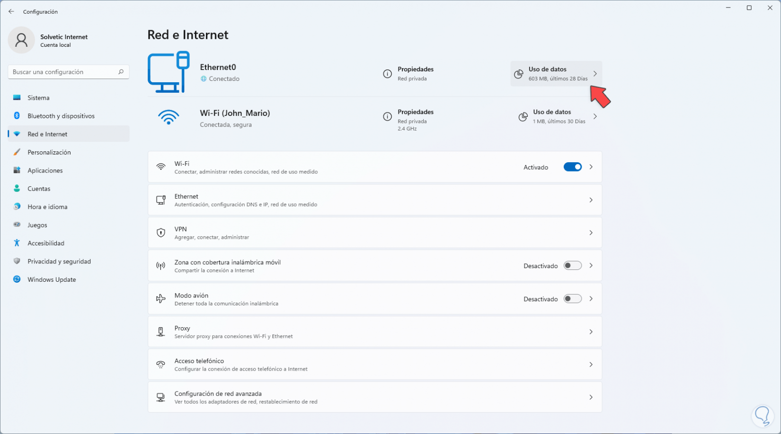
Task: Click the Proxy server icon
Action: pos(161,332)
